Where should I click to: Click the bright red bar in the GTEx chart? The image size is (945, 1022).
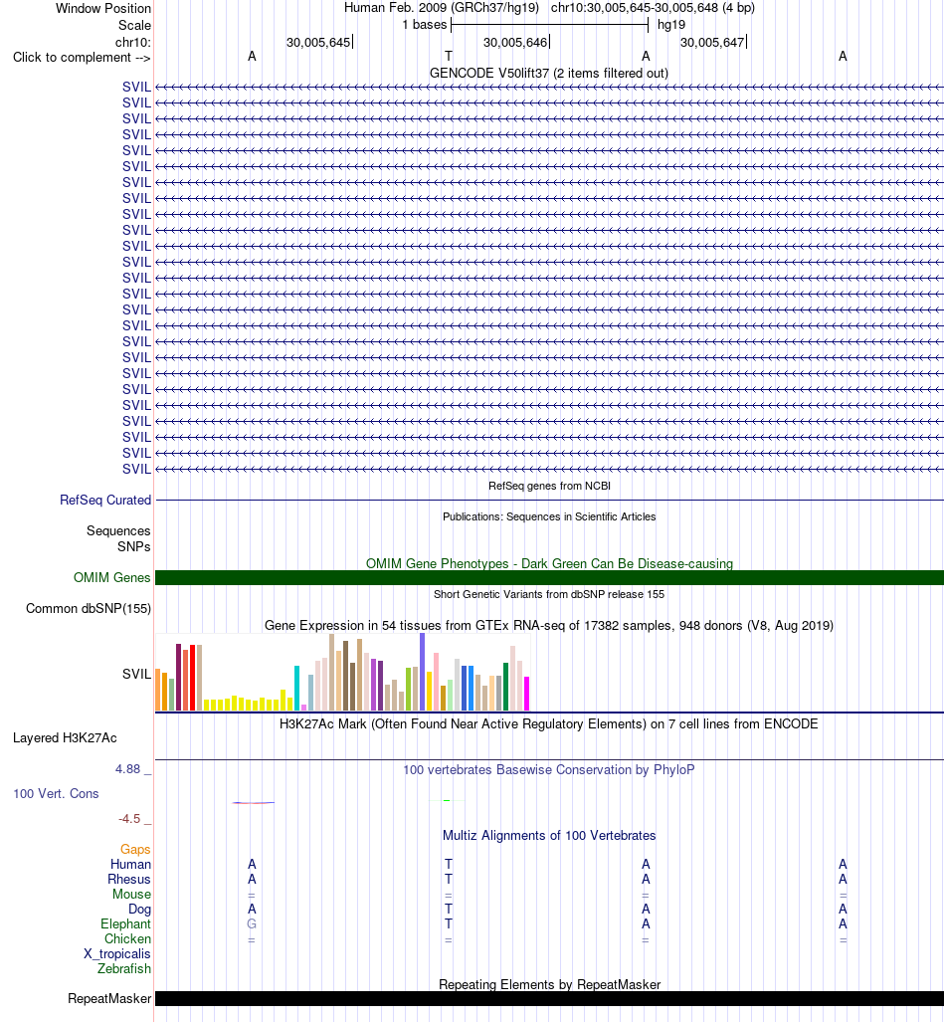coord(192,678)
